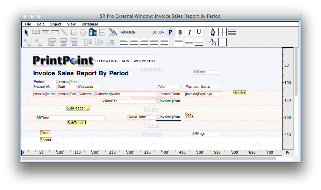Select the Footer section marker
321x190 pixels.
46,140
